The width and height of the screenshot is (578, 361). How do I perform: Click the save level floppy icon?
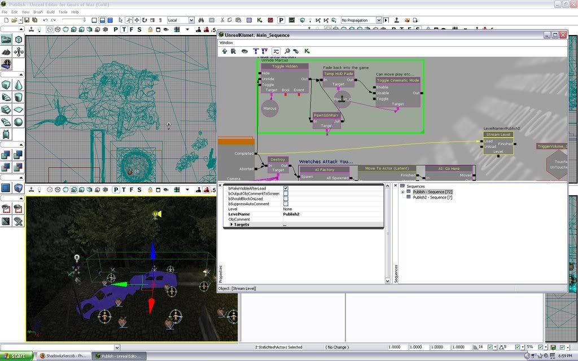(27, 20)
